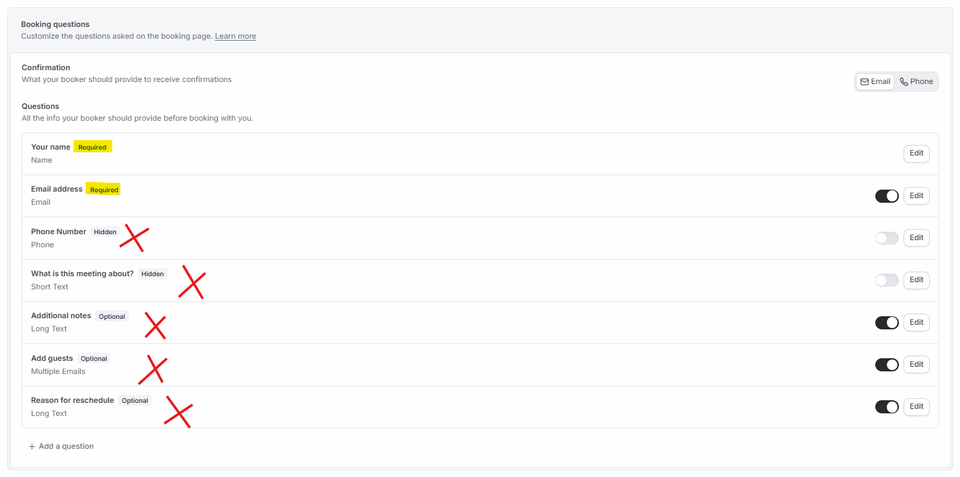This screenshot has width=960, height=477.
Task: Select the Phone confirmation option
Action: tap(916, 81)
